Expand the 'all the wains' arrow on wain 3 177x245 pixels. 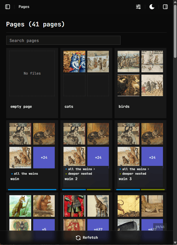[148, 169]
